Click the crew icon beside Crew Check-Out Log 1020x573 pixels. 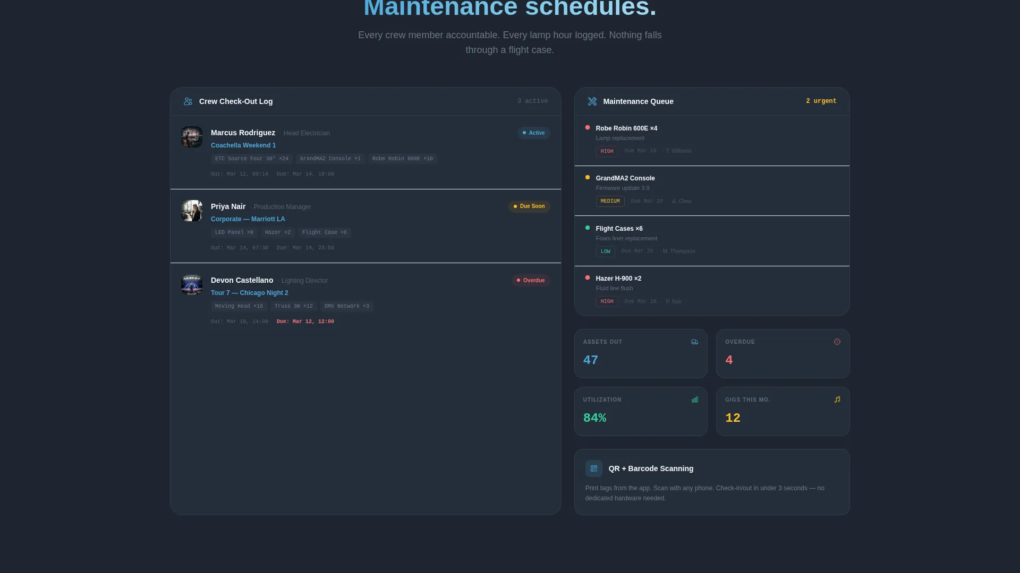[x=188, y=101]
